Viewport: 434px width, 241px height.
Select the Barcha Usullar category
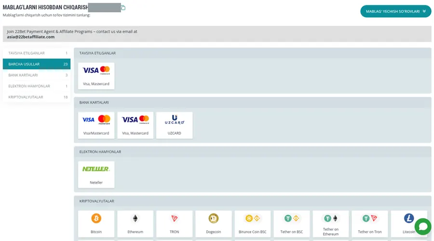point(37,64)
